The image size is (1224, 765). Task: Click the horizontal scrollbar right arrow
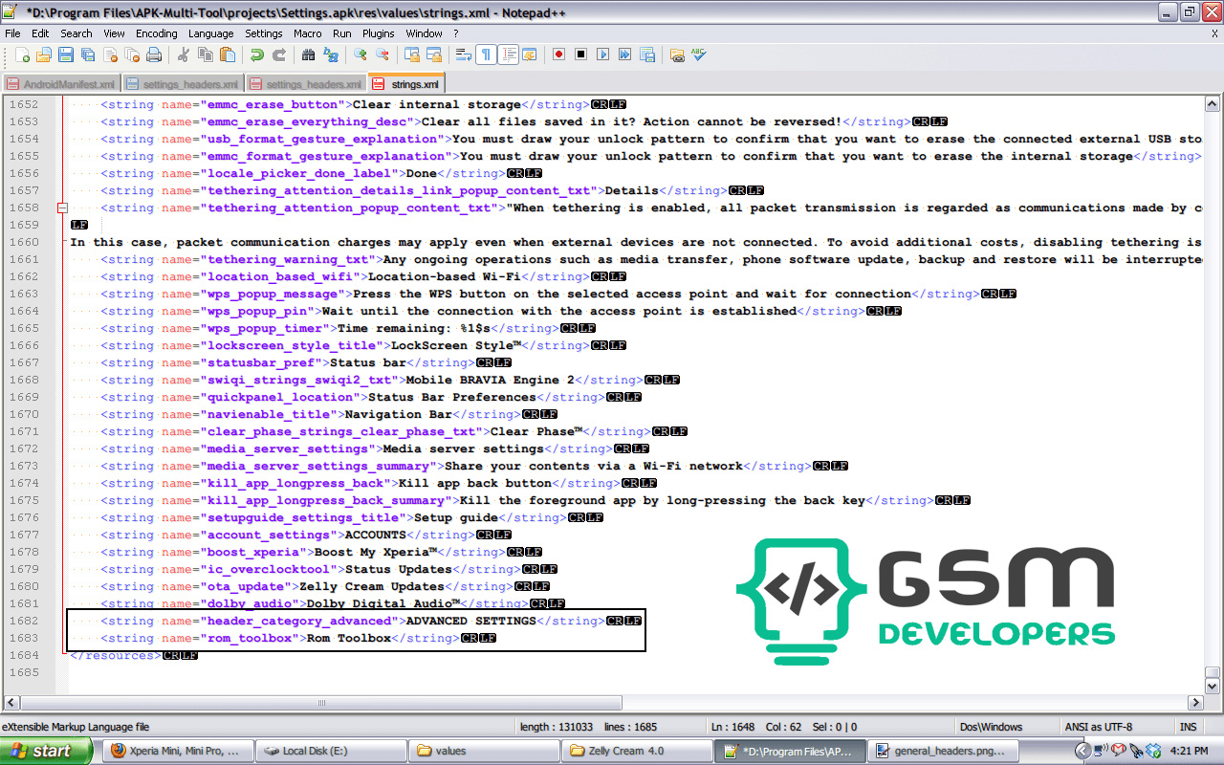pyautogui.click(x=1194, y=703)
